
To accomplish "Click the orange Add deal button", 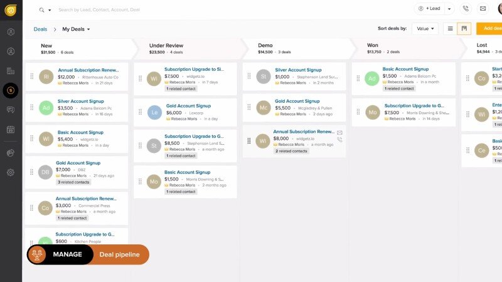I will 489,29.
